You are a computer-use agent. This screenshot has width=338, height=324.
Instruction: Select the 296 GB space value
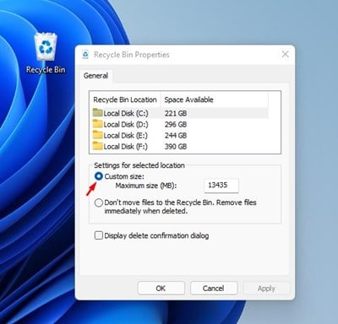click(176, 124)
